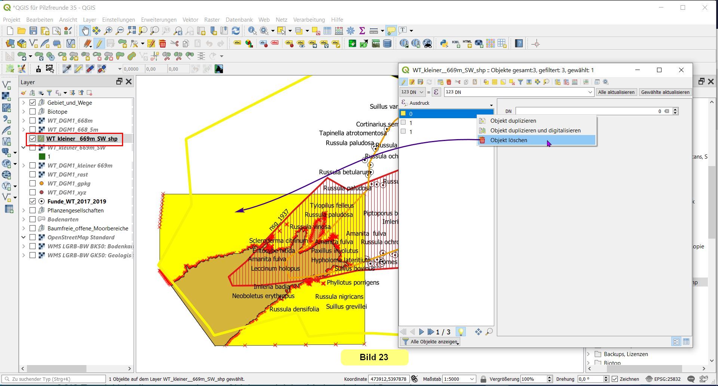Click the Refresh map icon
Image resolution: width=718 pixels, height=386 pixels.
click(236, 31)
